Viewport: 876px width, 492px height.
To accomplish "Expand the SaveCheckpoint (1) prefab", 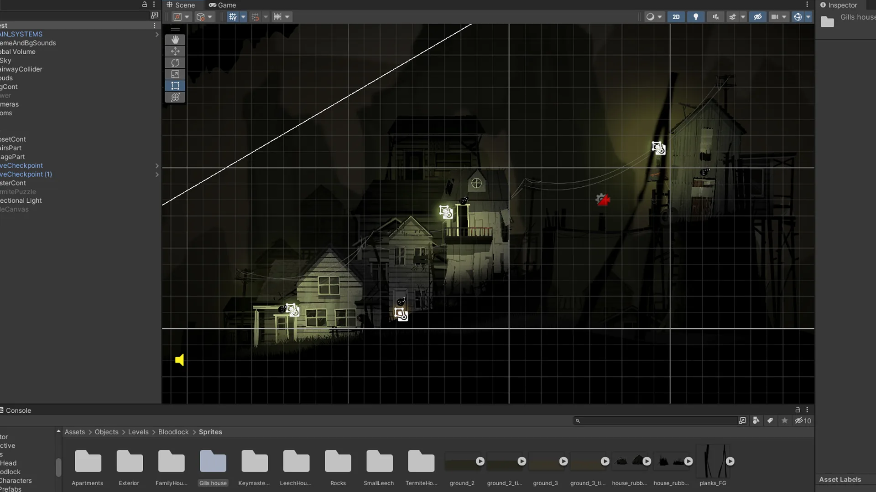I will (157, 174).
